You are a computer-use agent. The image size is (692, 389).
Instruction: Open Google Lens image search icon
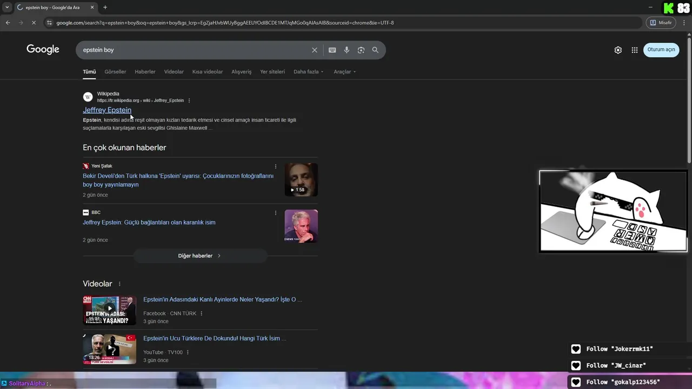pos(361,50)
